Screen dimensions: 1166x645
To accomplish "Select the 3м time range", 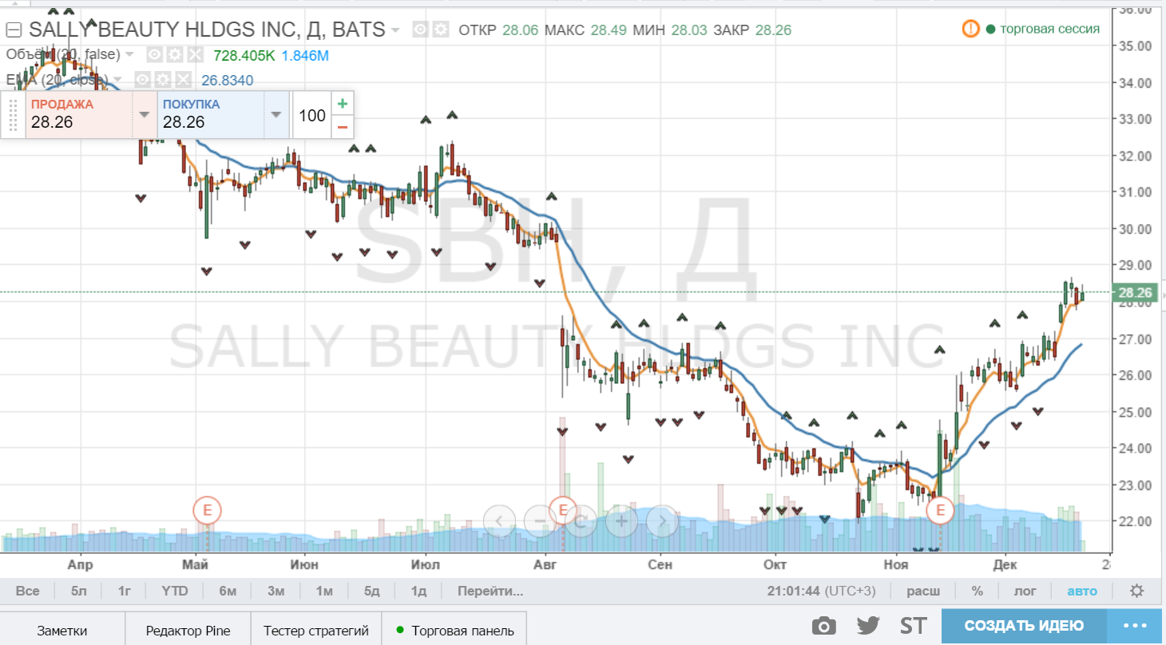I will tap(276, 592).
